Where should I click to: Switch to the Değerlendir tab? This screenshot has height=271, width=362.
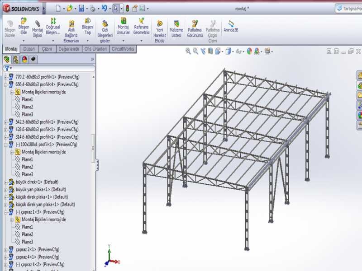click(69, 49)
